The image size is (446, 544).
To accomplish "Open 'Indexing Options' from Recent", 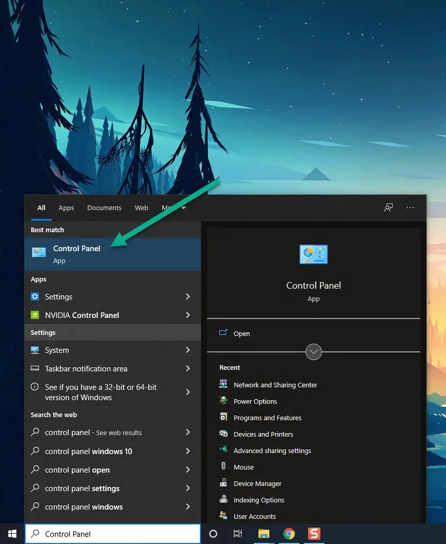I will pos(259,500).
